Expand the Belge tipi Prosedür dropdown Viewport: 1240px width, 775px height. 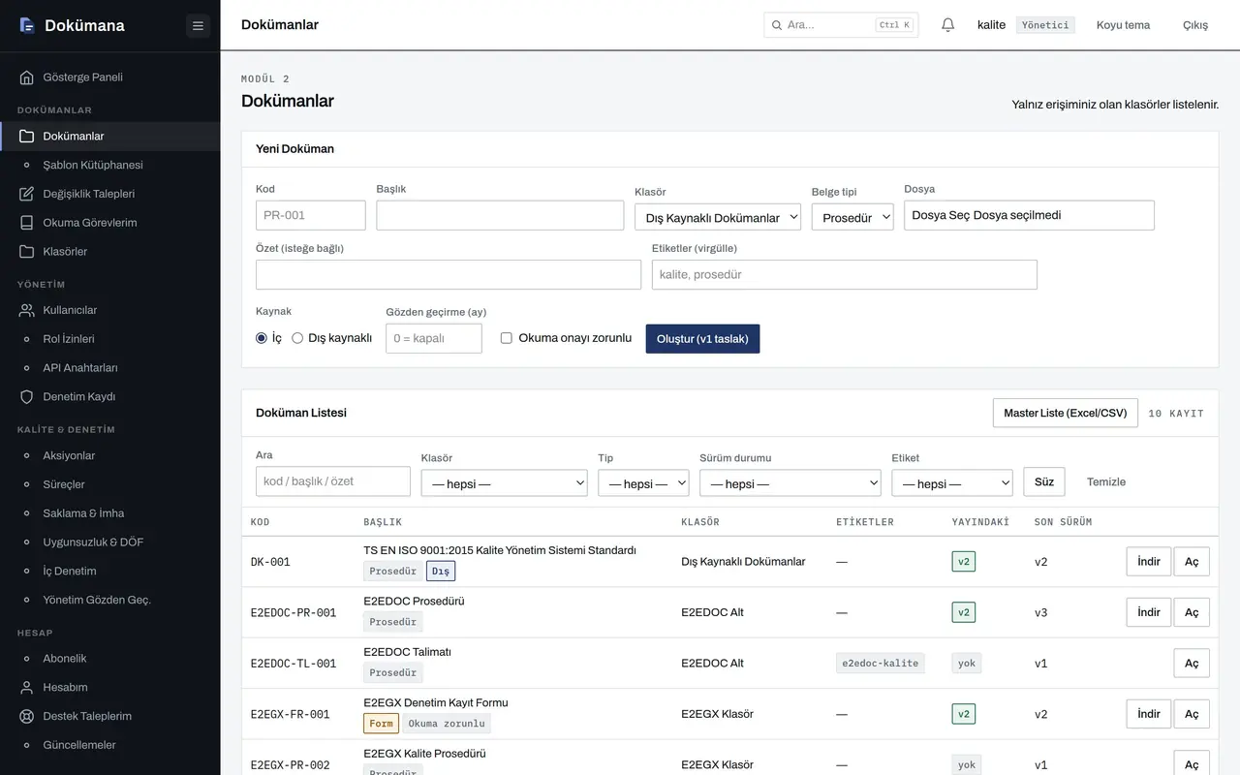(852, 217)
